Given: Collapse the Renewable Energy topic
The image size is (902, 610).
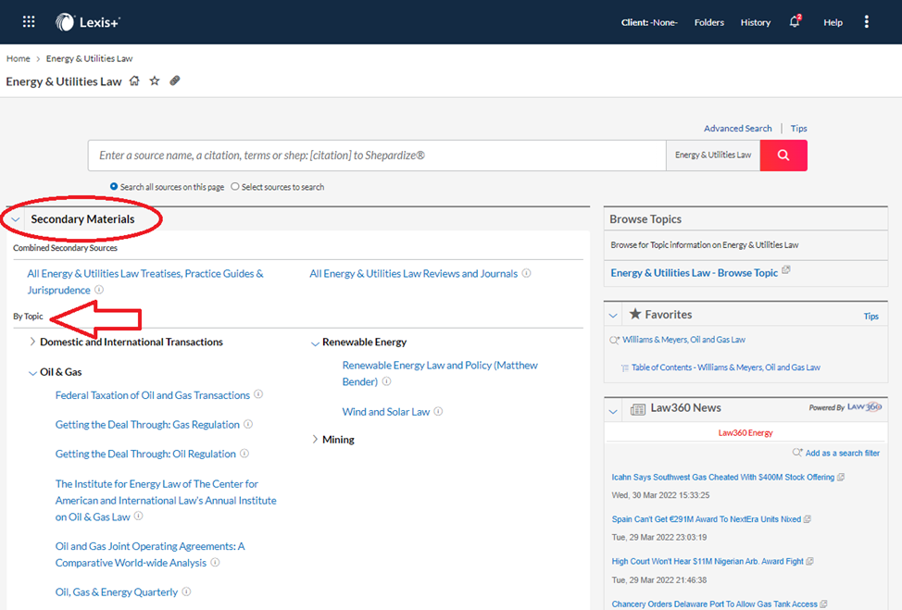Looking at the screenshot, I should [x=315, y=343].
